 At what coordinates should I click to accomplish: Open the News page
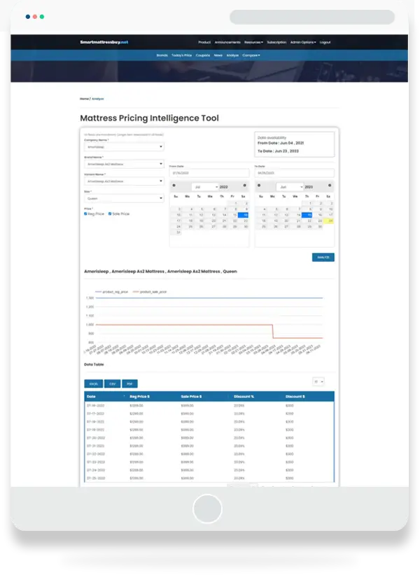218,55
